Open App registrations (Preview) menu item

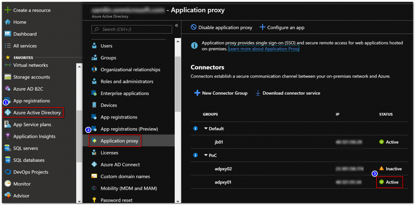pos(128,129)
